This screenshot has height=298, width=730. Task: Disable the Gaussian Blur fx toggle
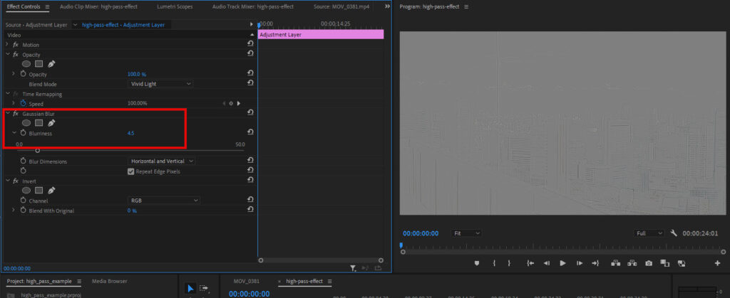[x=16, y=114]
